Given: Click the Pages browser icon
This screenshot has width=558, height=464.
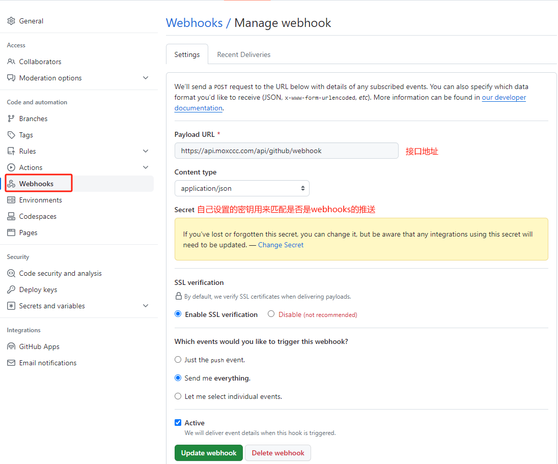Looking at the screenshot, I should click(x=11, y=233).
